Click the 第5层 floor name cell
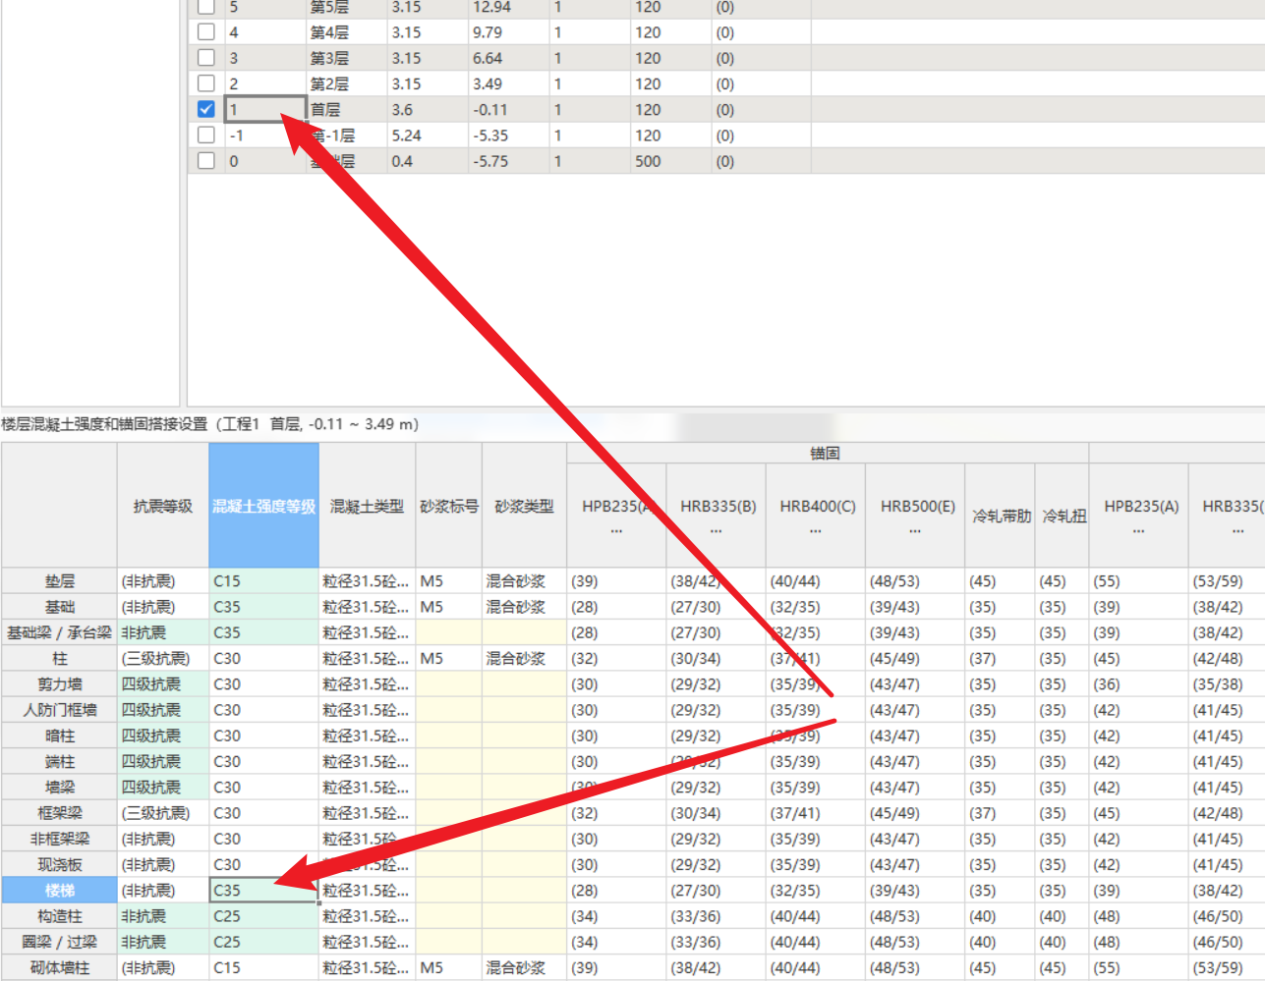 (347, 7)
